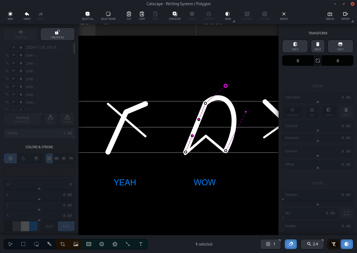
Task: Select the Ellipse shape tool
Action: click(x=102, y=244)
